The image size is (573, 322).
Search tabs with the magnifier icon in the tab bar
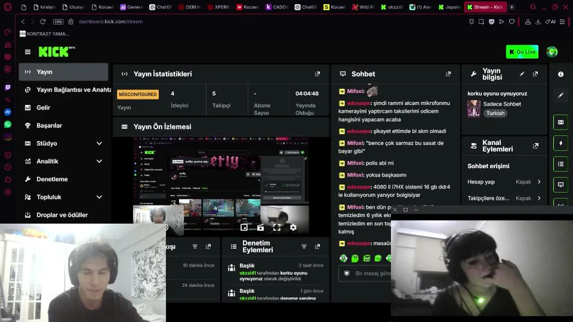click(533, 7)
